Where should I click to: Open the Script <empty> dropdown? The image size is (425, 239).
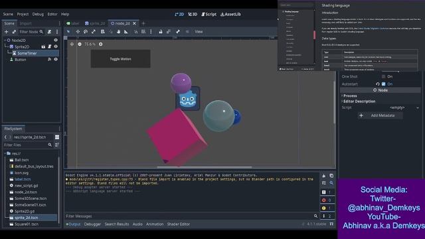pyautogui.click(x=404, y=108)
